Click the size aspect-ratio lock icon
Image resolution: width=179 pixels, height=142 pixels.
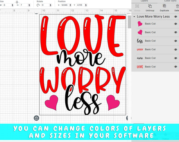click(x=17, y=2)
